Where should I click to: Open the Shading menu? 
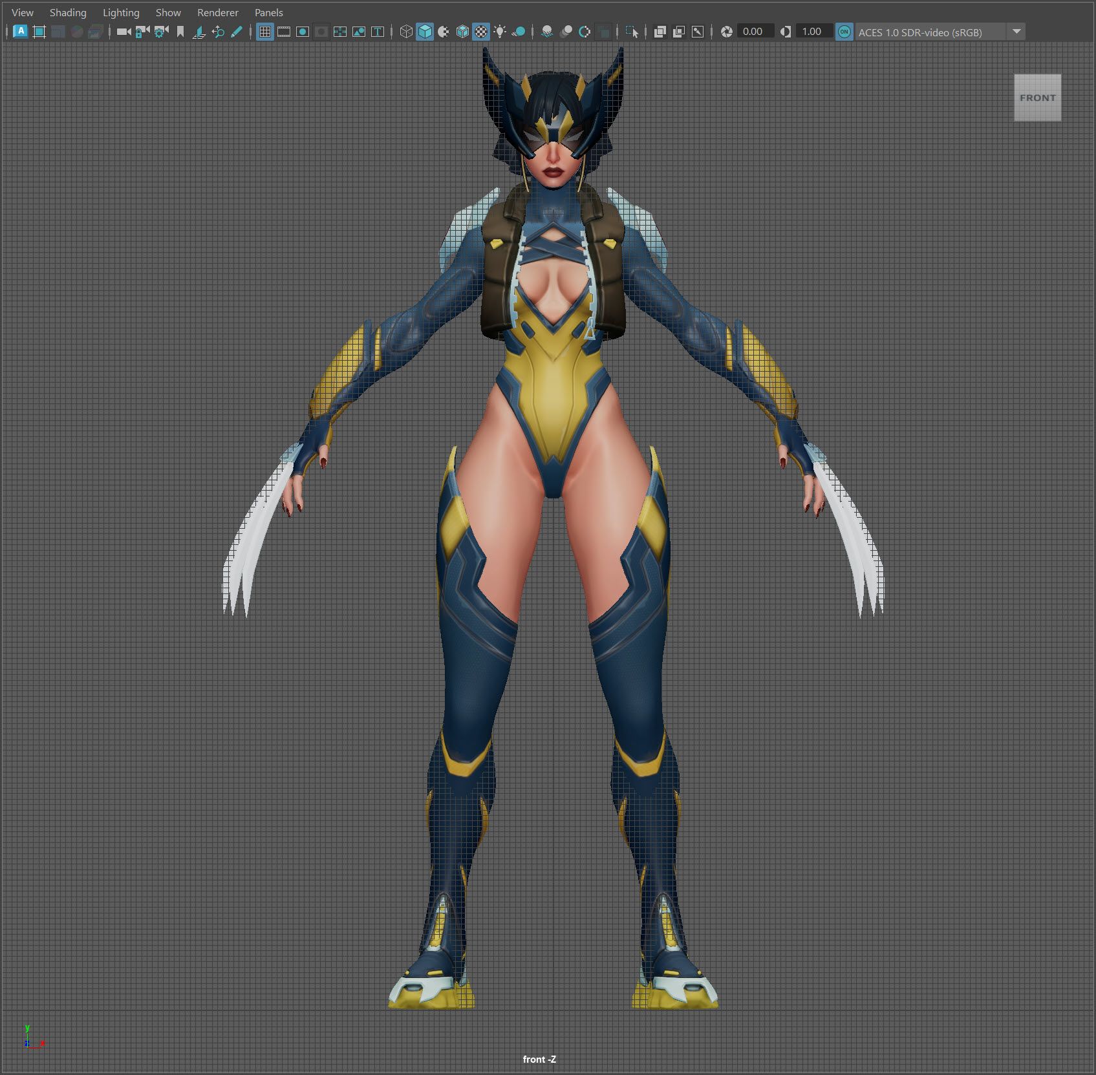(x=68, y=12)
